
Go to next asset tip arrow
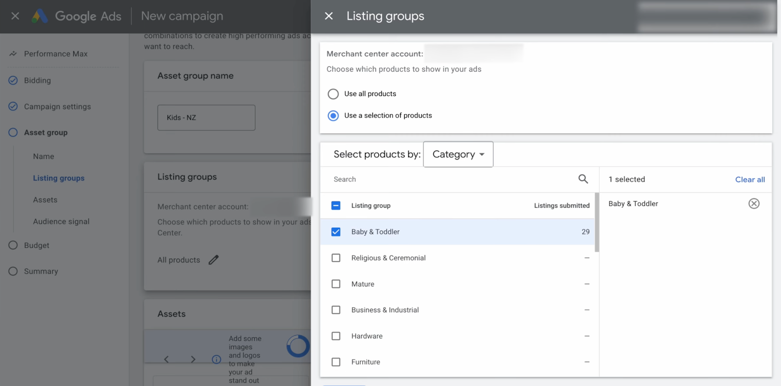(x=193, y=360)
